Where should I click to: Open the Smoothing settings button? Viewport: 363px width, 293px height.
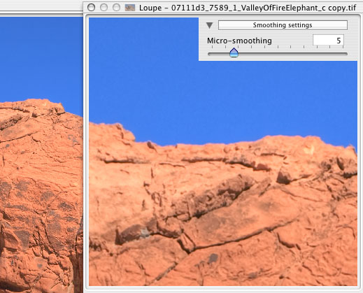tap(283, 25)
